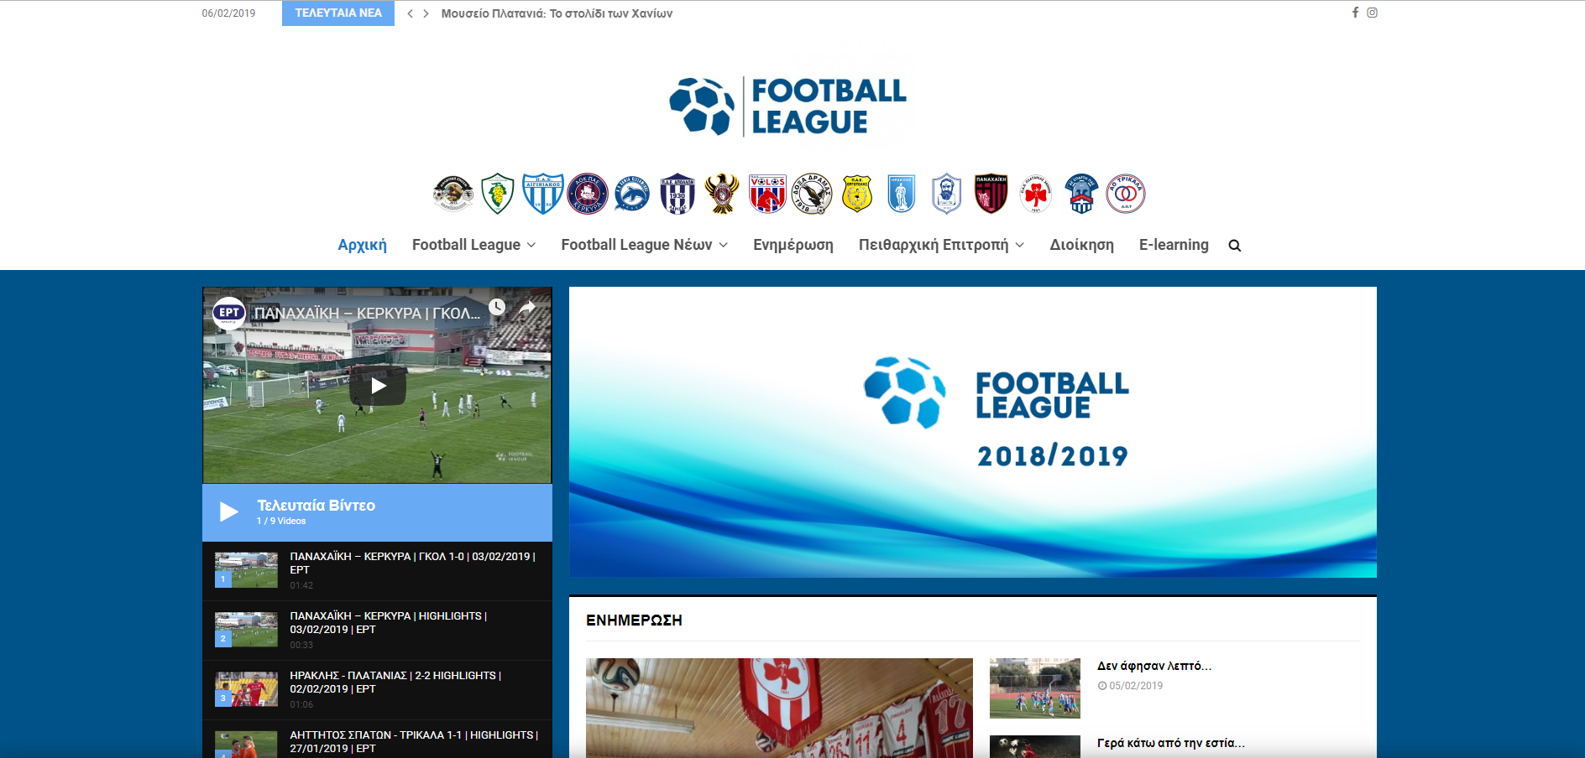Open the site search magnifier
Viewport: 1585px width, 758px height.
(x=1234, y=246)
